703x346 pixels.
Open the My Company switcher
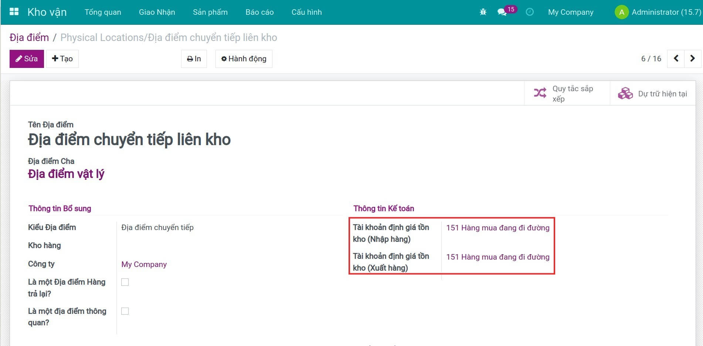point(570,12)
